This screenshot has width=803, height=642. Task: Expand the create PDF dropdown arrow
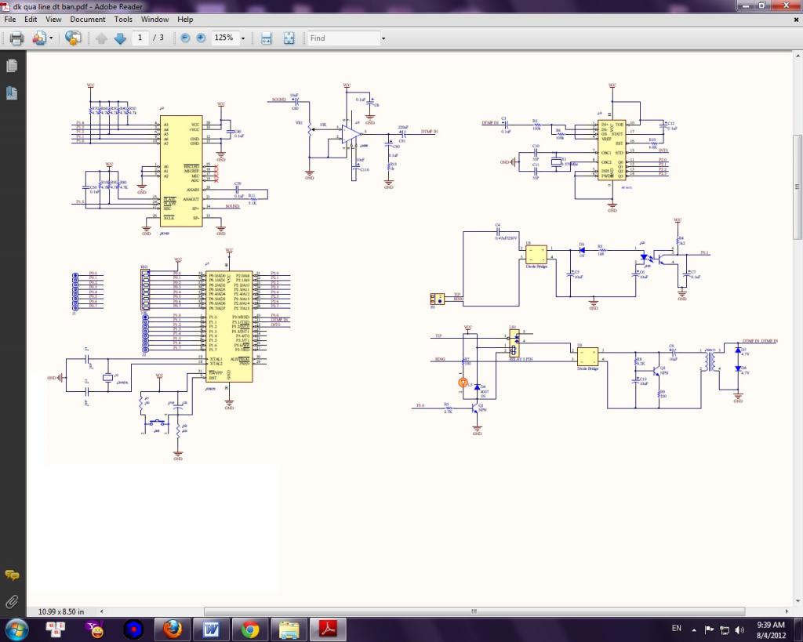(x=52, y=38)
